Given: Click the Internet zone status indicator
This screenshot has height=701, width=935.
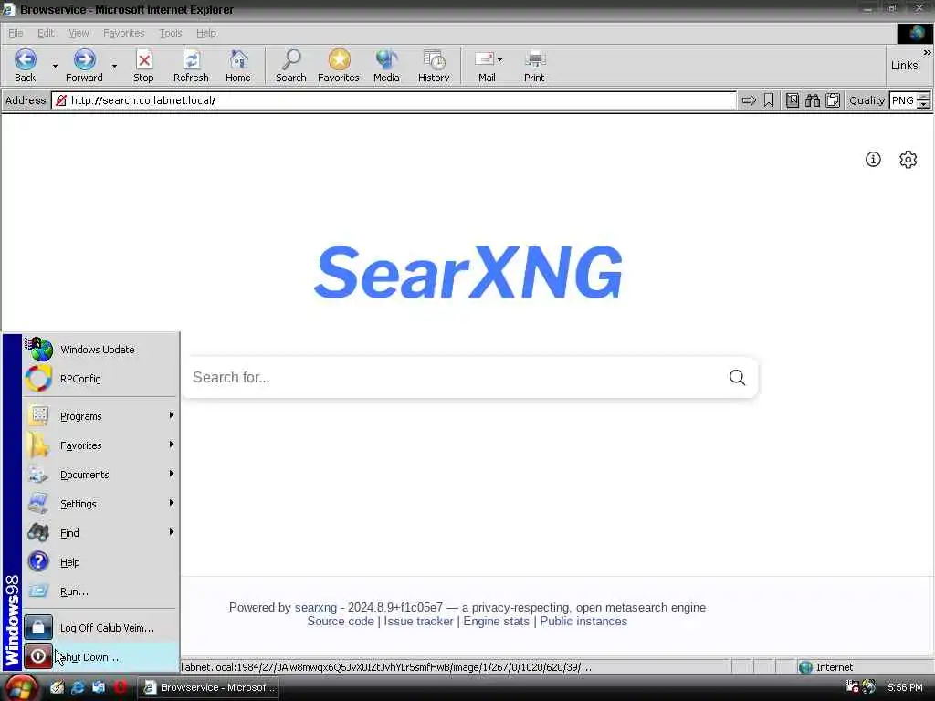Looking at the screenshot, I should 825,667.
